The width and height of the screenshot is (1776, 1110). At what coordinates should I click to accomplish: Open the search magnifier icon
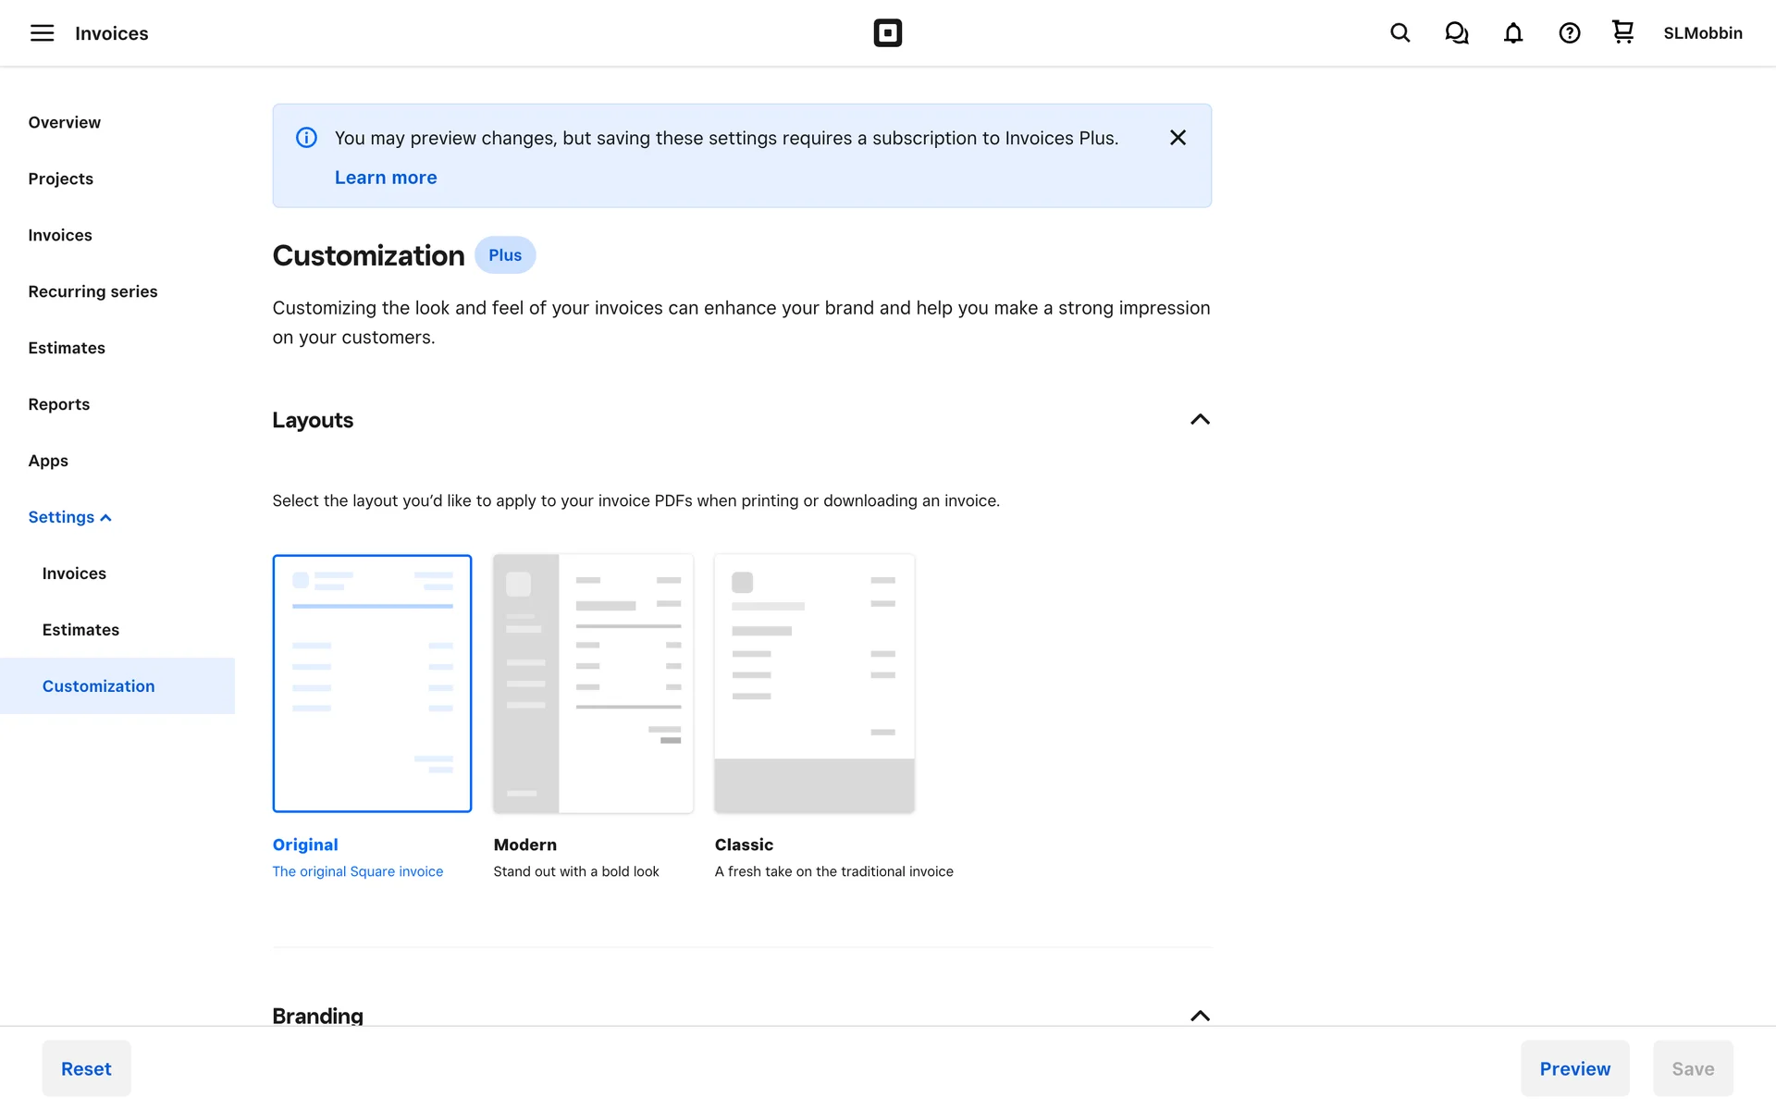(x=1400, y=33)
